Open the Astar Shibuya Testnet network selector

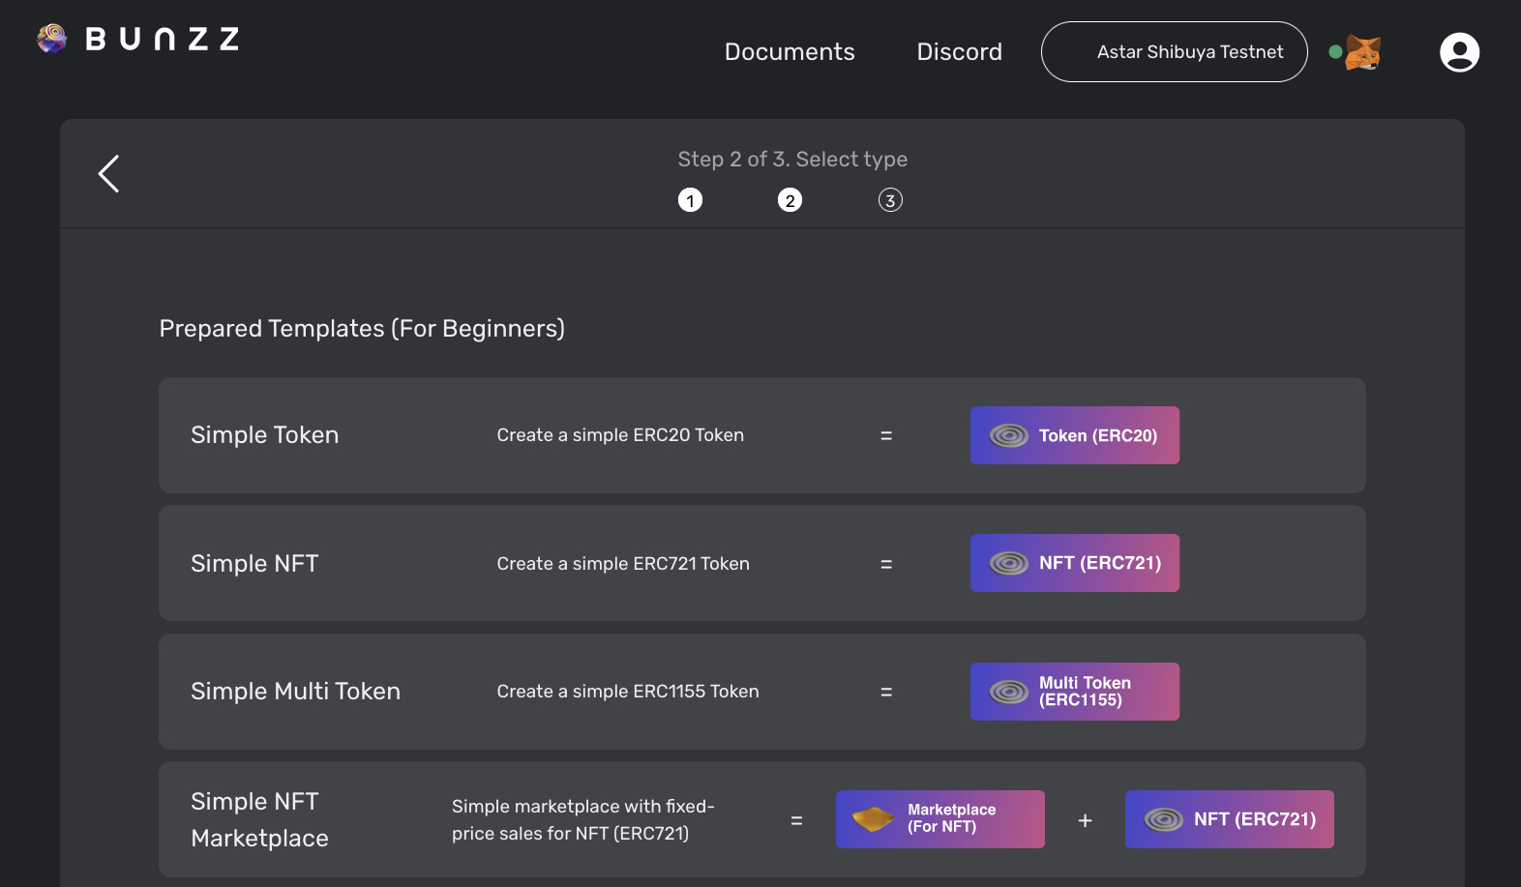pos(1174,52)
